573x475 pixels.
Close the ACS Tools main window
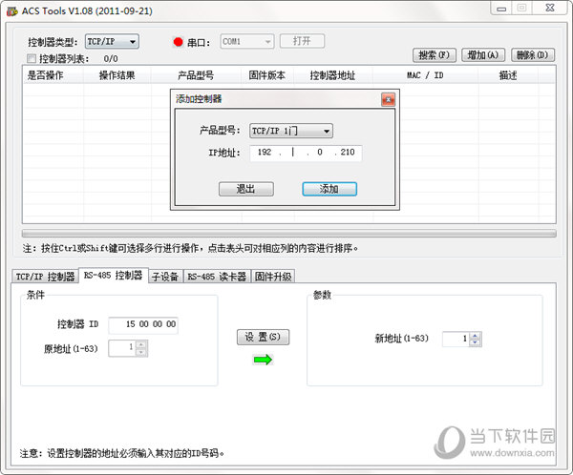(550, 8)
